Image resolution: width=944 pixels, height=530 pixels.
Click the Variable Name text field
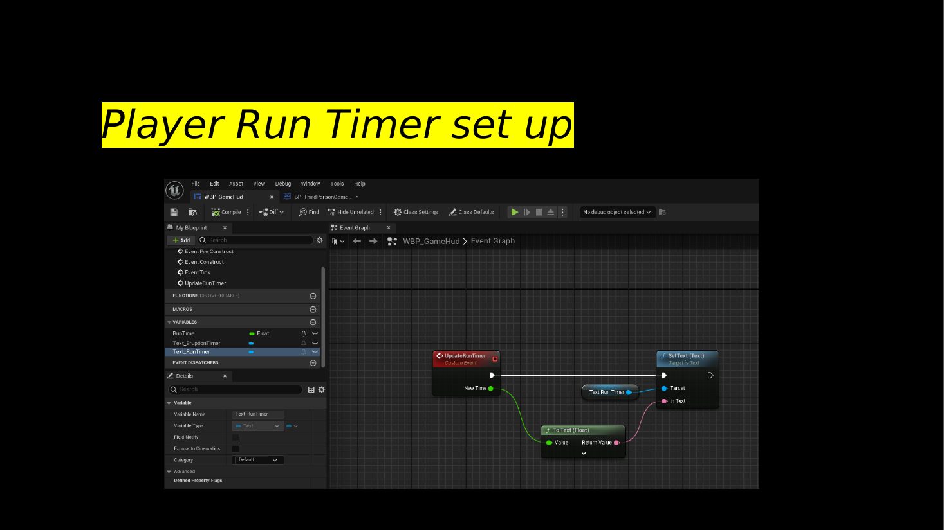pos(258,414)
